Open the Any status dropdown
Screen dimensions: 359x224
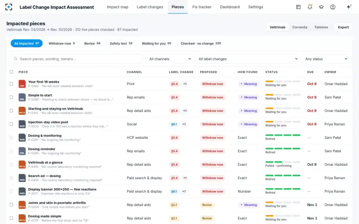[x=325, y=59]
